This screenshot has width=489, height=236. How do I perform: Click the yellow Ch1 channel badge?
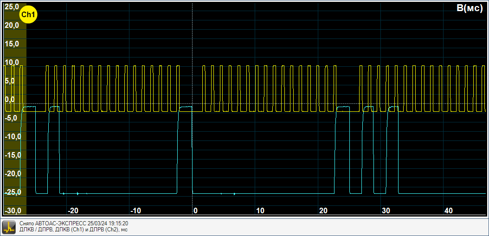point(28,15)
